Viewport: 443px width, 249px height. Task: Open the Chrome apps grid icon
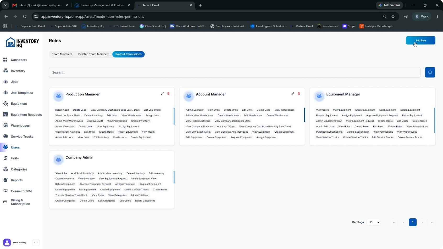(5, 26)
